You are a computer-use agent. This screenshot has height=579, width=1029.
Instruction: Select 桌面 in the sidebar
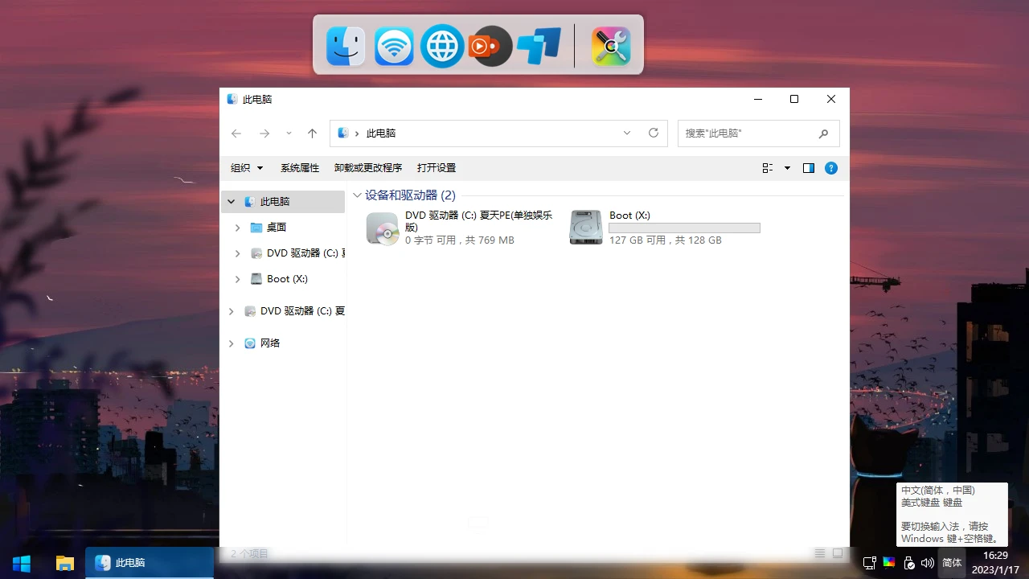pos(277,228)
